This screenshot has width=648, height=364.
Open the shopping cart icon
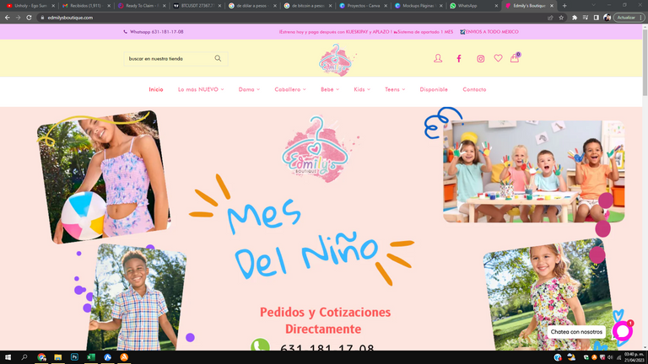515,58
